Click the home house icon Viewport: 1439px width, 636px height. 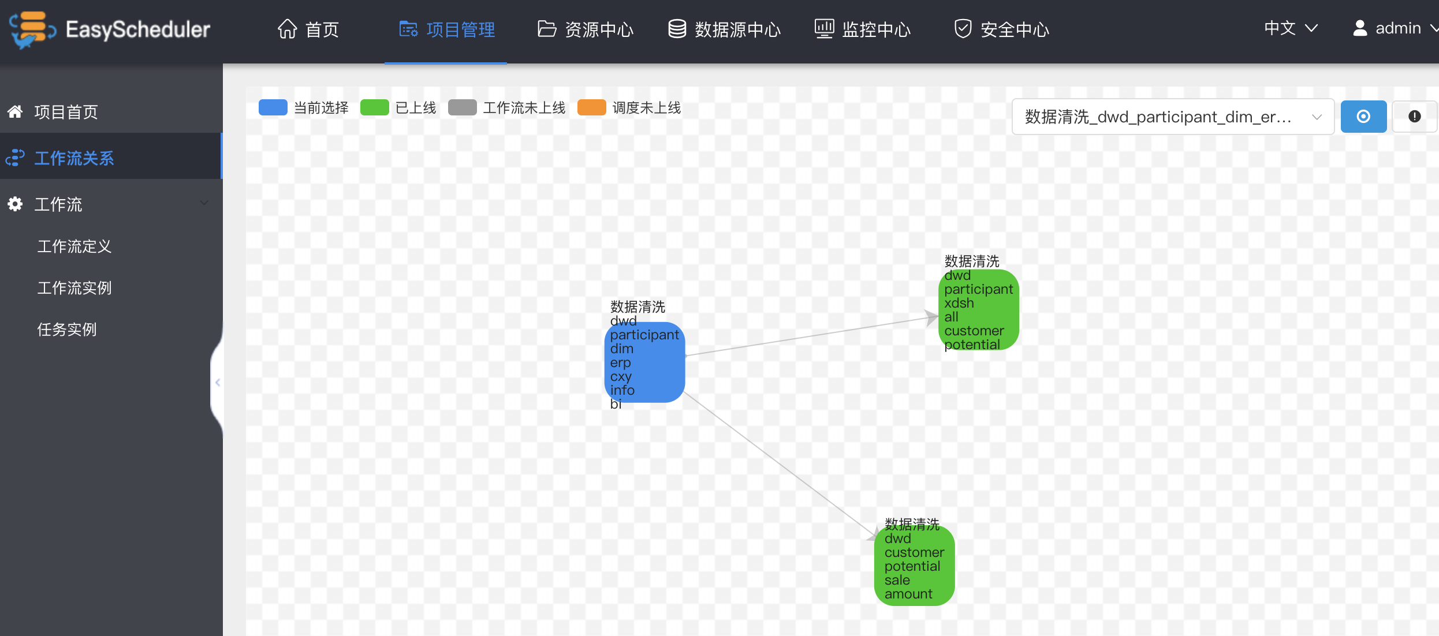tap(288, 28)
